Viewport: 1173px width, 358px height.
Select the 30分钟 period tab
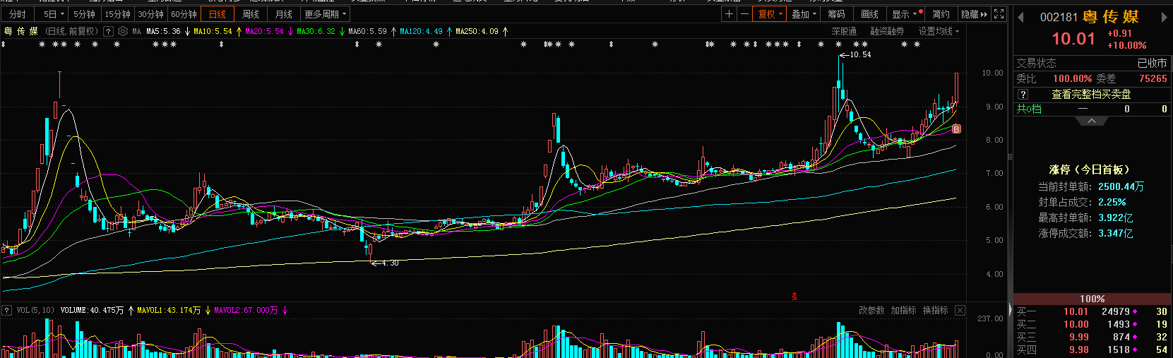[x=150, y=14]
